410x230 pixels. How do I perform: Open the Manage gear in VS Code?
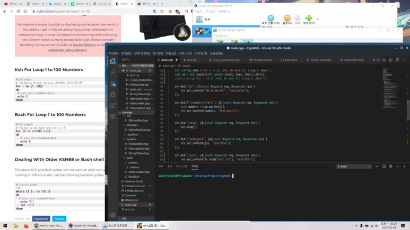click(x=112, y=215)
